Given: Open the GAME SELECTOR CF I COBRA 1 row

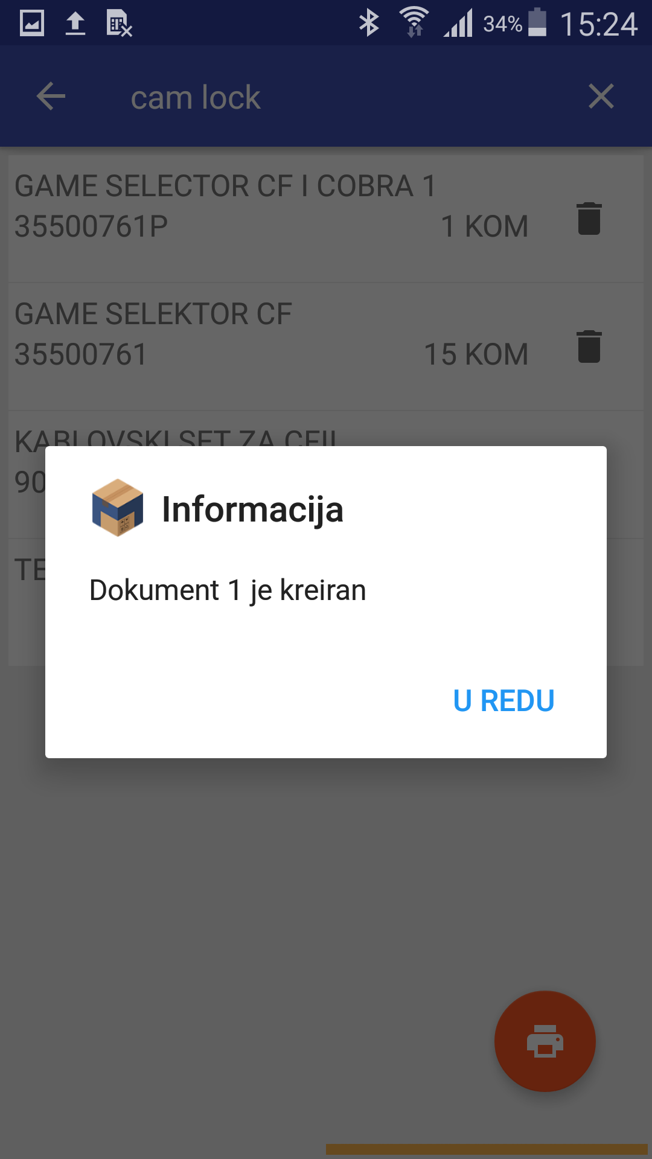Looking at the screenshot, I should 326,219.
